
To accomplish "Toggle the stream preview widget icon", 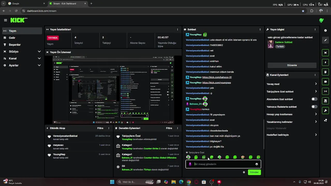I will coord(325,53).
